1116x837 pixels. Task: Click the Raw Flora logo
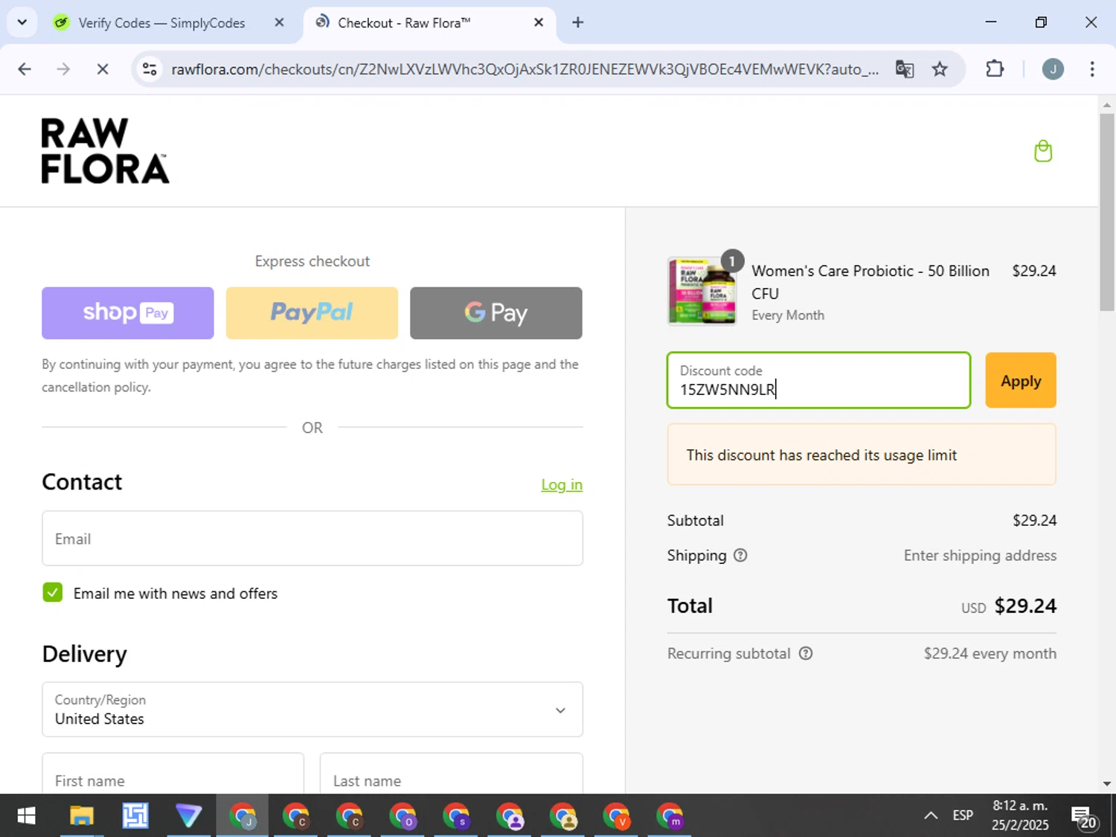pos(105,150)
